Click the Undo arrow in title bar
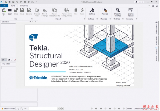The image size is (160, 111). (17, 2)
